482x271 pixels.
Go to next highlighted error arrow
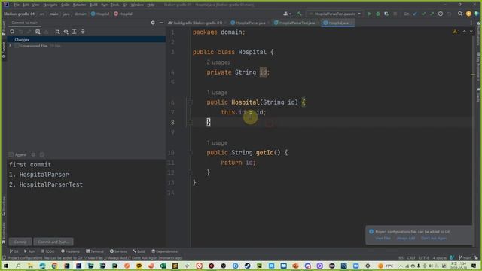pyautogui.click(x=471, y=32)
